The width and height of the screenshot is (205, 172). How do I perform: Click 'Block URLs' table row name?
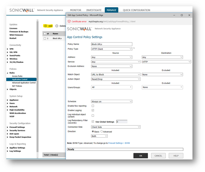[x=57, y=39]
